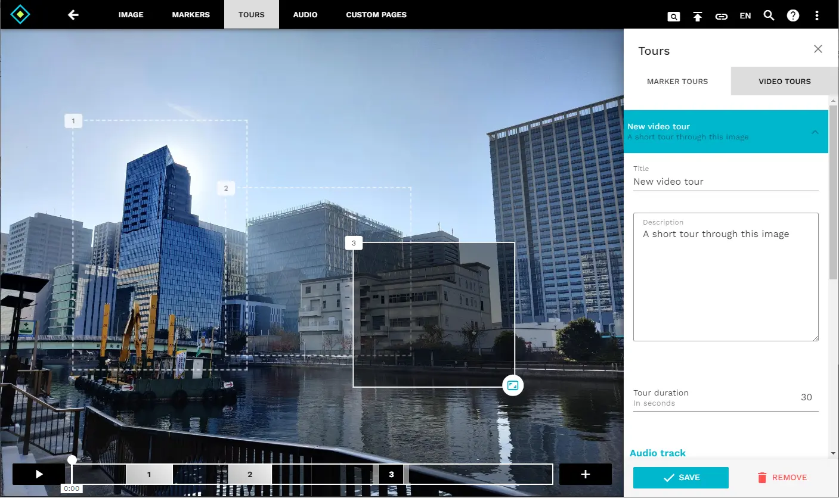
Task: Play the video tour
Action: (39, 474)
